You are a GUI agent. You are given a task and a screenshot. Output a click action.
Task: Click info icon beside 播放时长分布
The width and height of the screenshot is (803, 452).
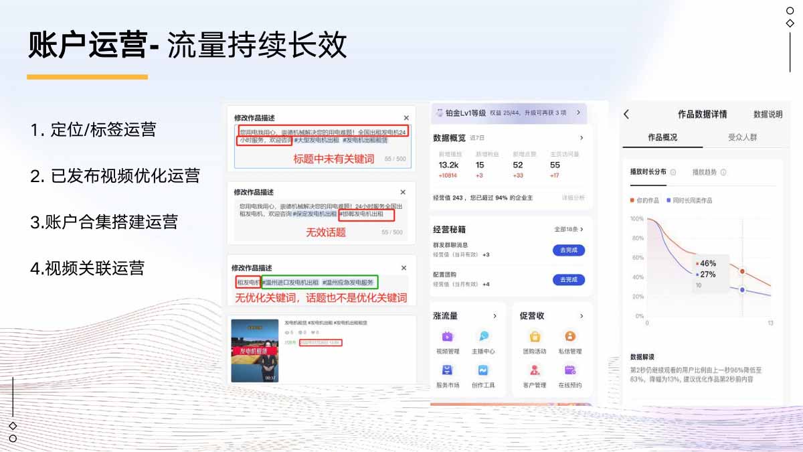pyautogui.click(x=673, y=172)
